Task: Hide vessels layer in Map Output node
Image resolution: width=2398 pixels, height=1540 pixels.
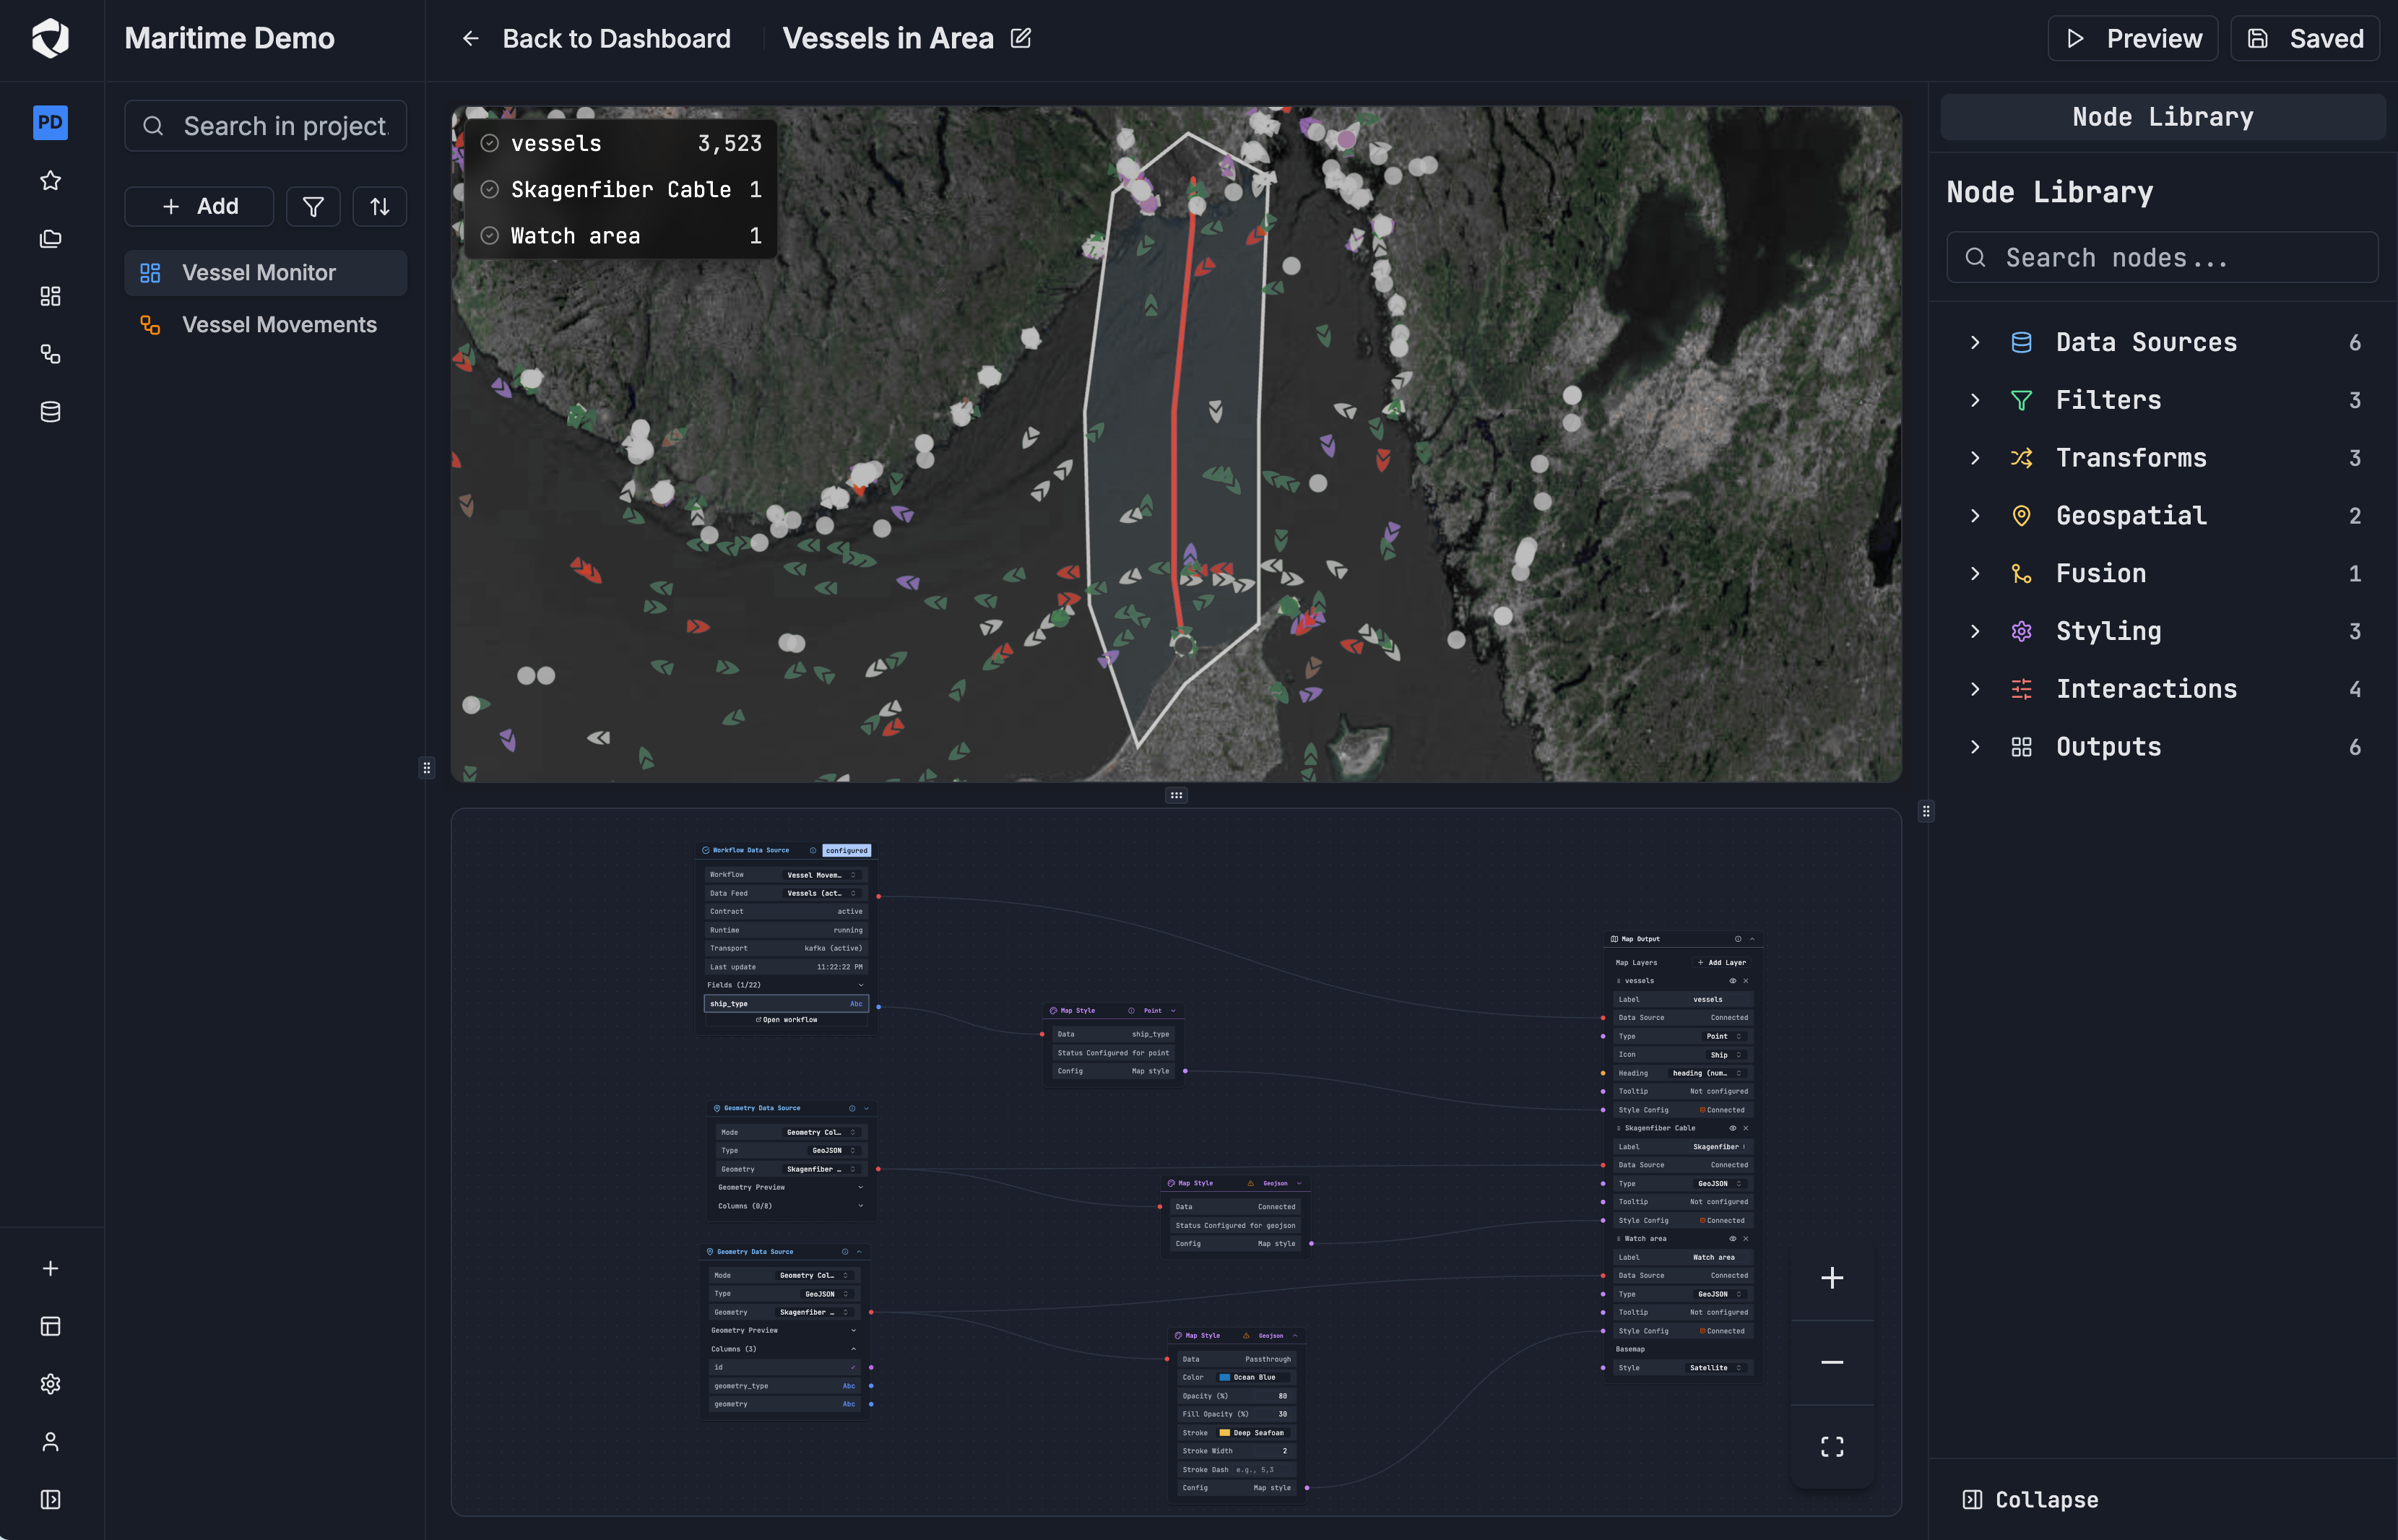Action: [1733, 980]
